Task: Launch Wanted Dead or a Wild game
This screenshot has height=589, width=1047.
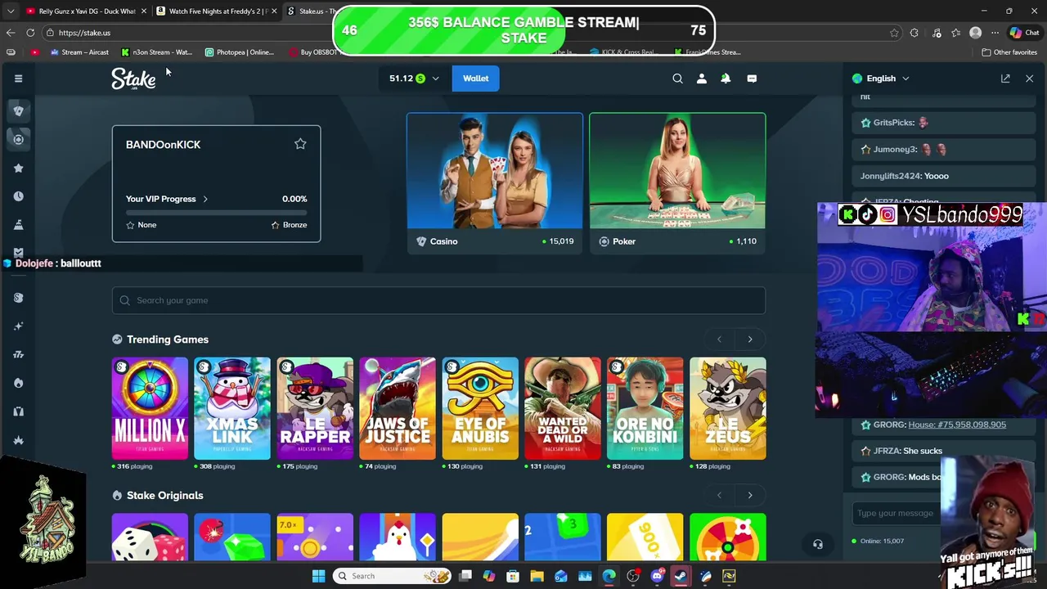Action: (563, 408)
